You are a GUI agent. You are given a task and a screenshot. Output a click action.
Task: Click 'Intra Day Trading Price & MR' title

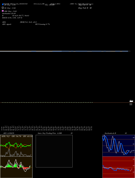tap(50, 133)
